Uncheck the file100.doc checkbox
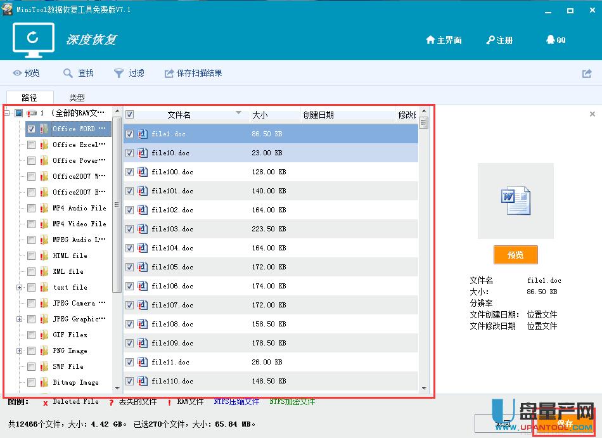 [x=130, y=172]
